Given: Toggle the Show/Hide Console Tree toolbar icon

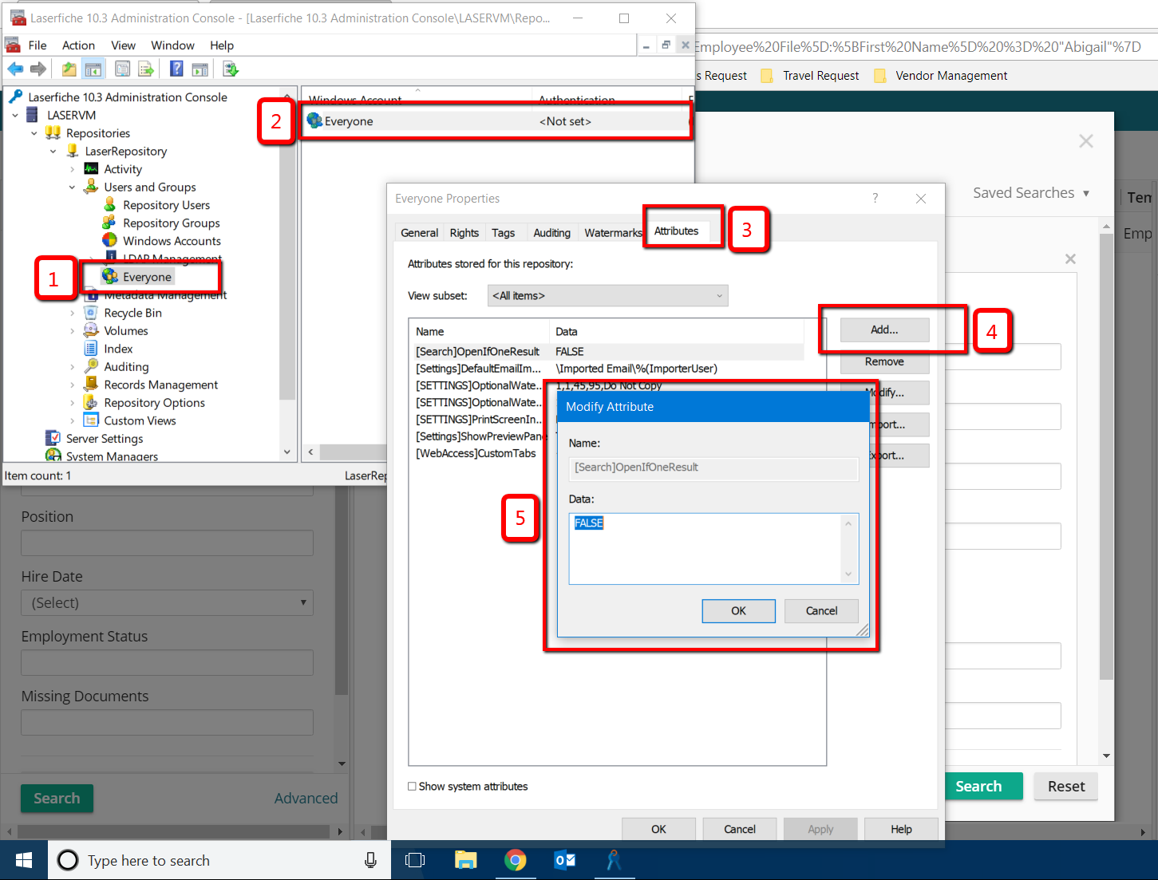Looking at the screenshot, I should point(93,69).
